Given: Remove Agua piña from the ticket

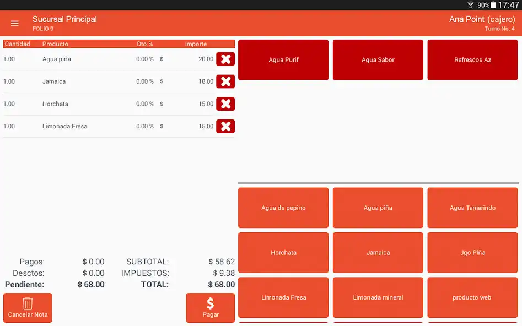Looking at the screenshot, I should 225,59.
